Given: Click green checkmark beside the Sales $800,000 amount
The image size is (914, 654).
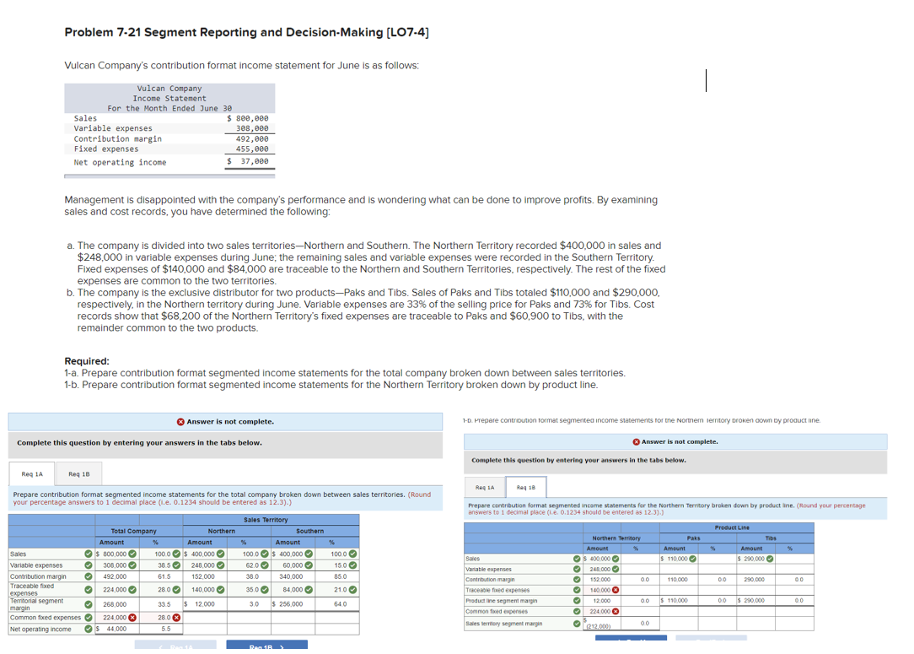Looking at the screenshot, I should 132,554.
